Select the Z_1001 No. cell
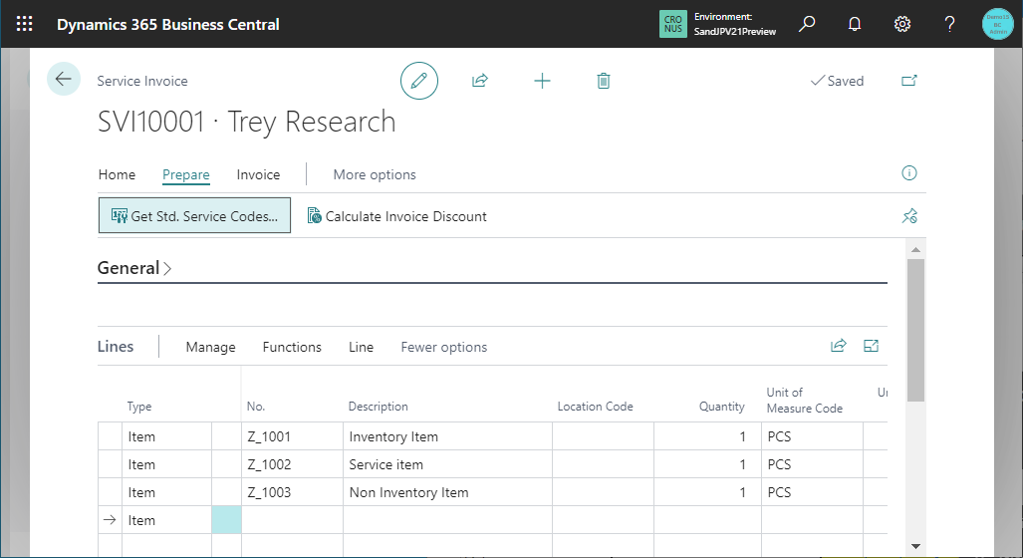The width and height of the screenshot is (1023, 558). click(x=292, y=436)
